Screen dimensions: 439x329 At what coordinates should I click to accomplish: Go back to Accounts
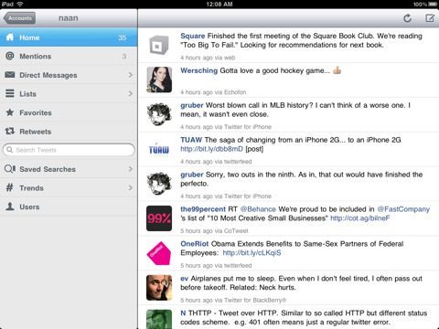(x=19, y=18)
